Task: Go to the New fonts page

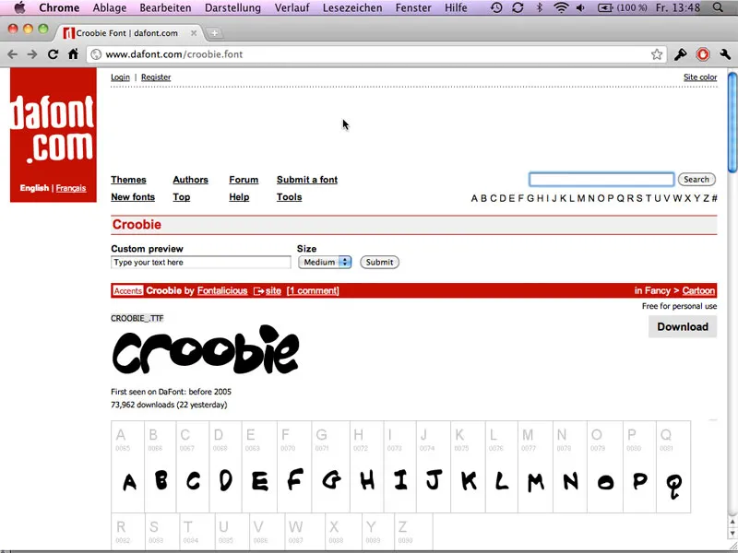Action: click(x=133, y=197)
